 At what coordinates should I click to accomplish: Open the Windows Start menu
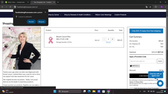pos(55,91)
